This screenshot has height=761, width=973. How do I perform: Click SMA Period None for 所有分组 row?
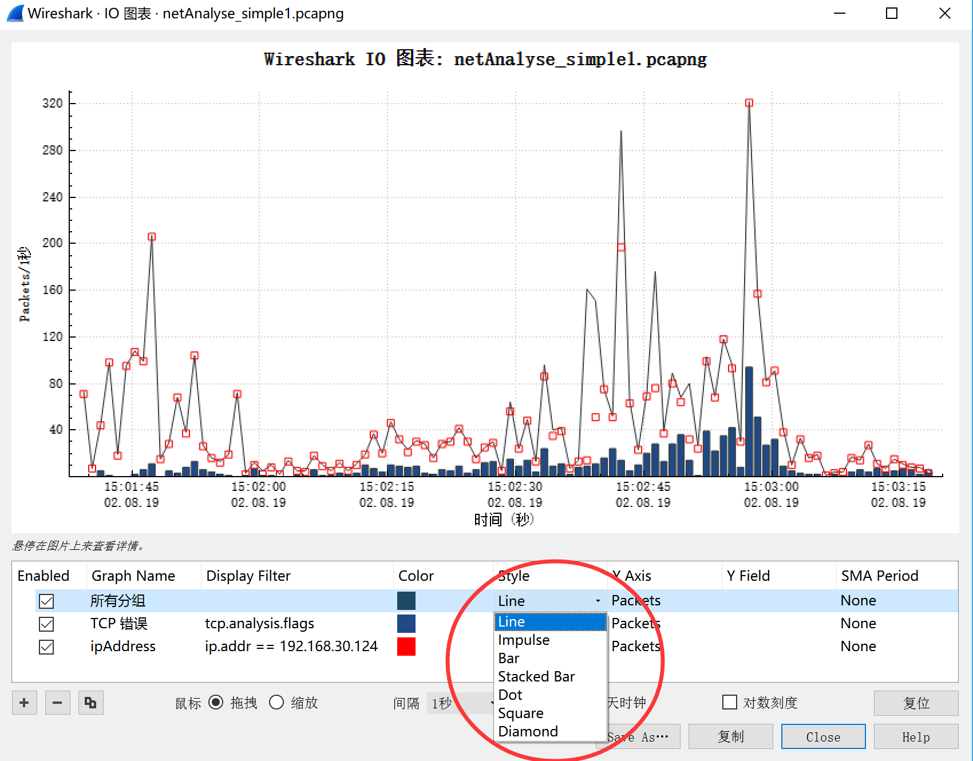859,601
